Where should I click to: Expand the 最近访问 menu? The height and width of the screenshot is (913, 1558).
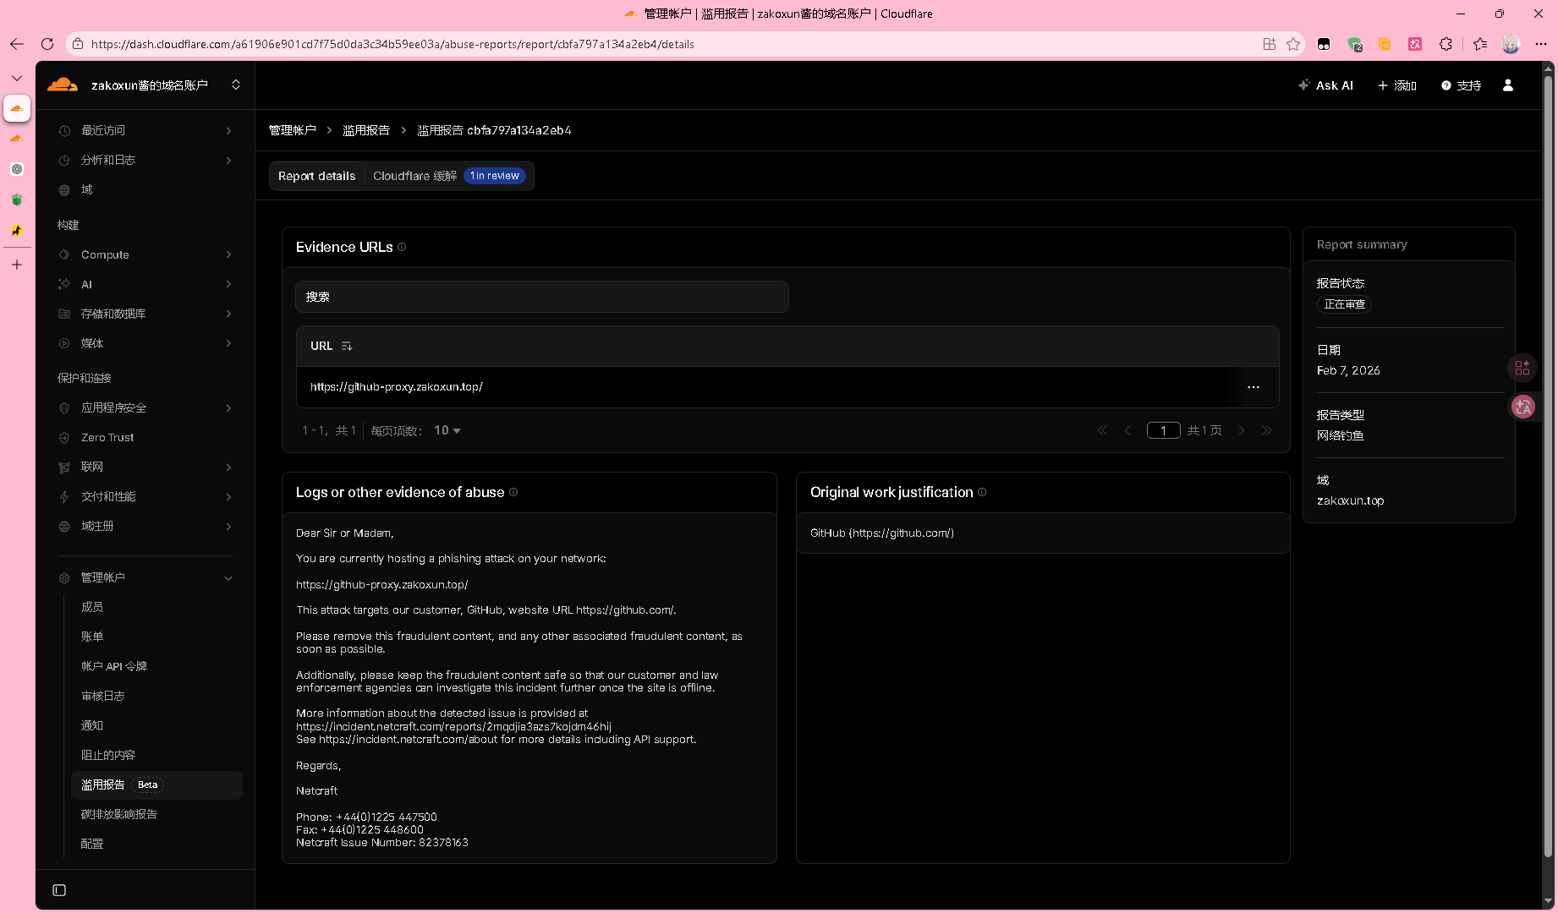click(145, 130)
